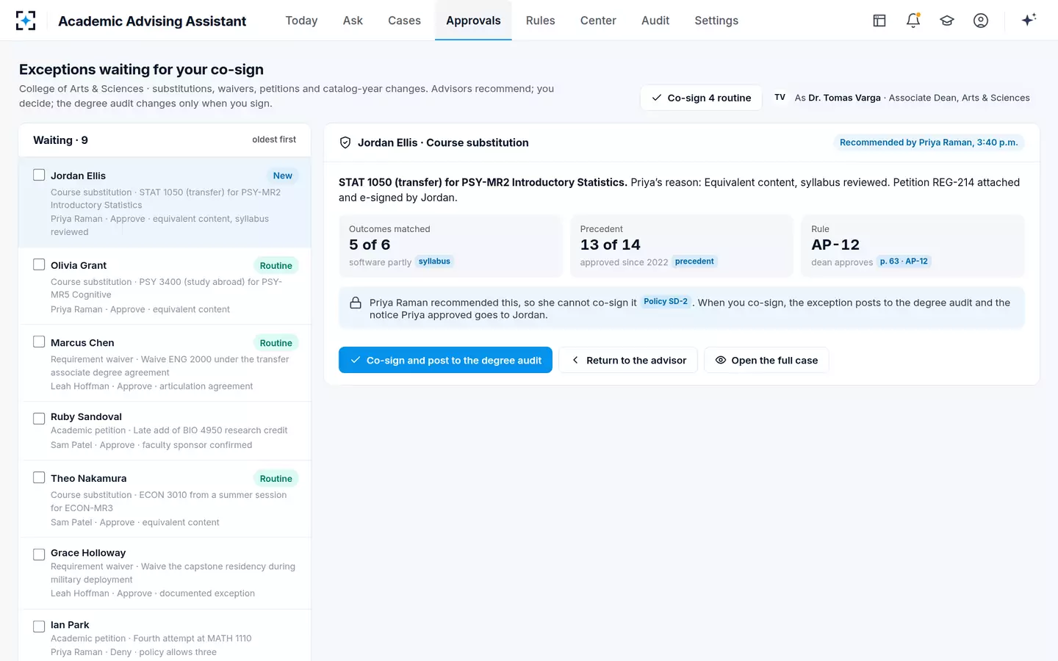Co-sign 4 routine exceptions

(x=701, y=98)
